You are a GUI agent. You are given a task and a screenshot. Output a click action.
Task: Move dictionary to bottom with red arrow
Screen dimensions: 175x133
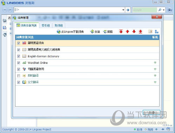coord(140,32)
